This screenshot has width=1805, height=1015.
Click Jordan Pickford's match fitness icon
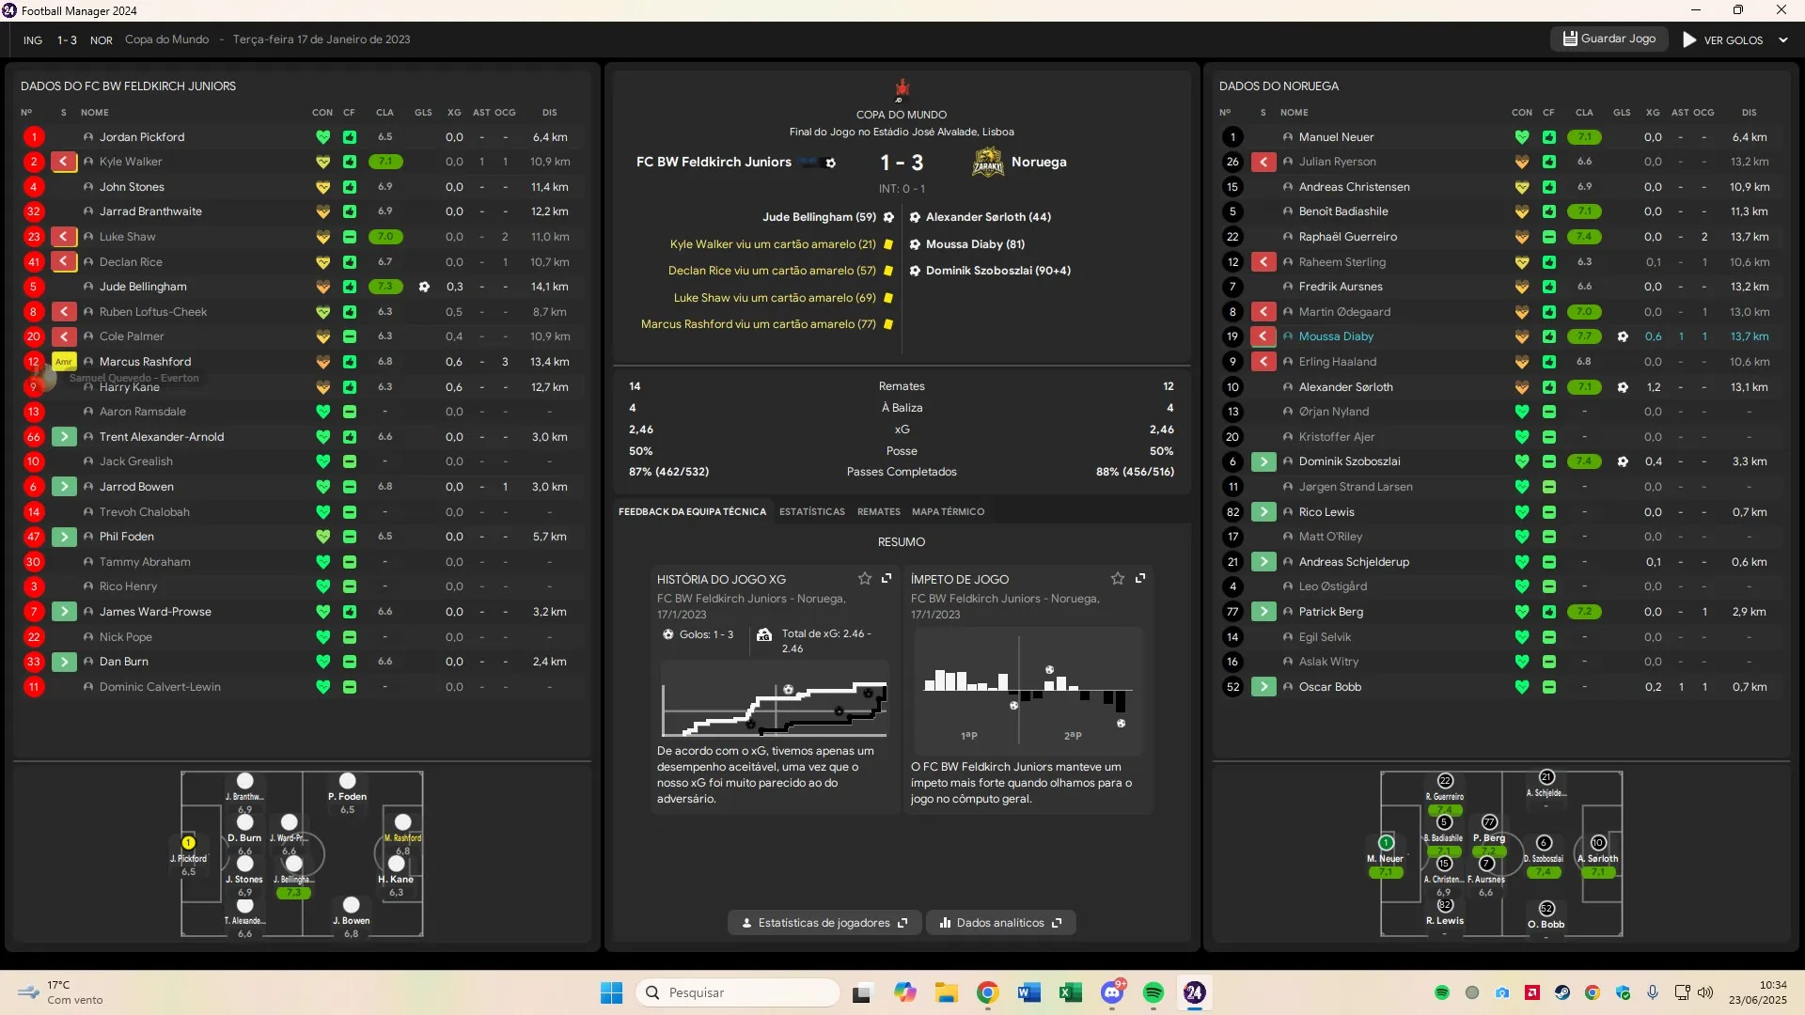(349, 137)
